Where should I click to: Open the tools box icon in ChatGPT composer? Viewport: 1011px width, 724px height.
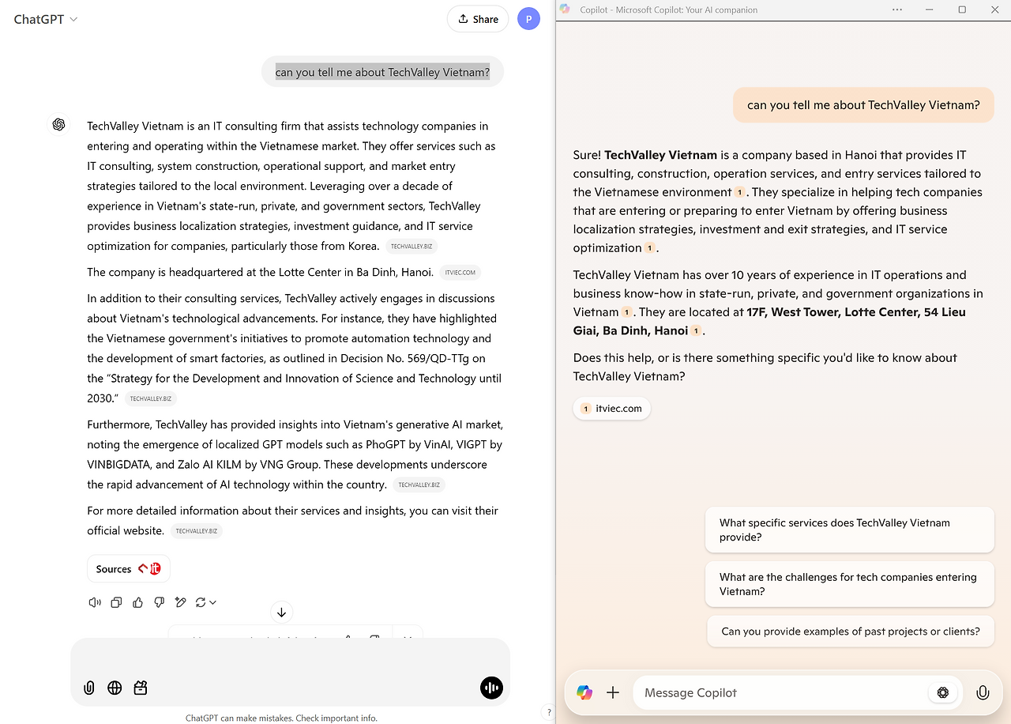click(x=140, y=688)
